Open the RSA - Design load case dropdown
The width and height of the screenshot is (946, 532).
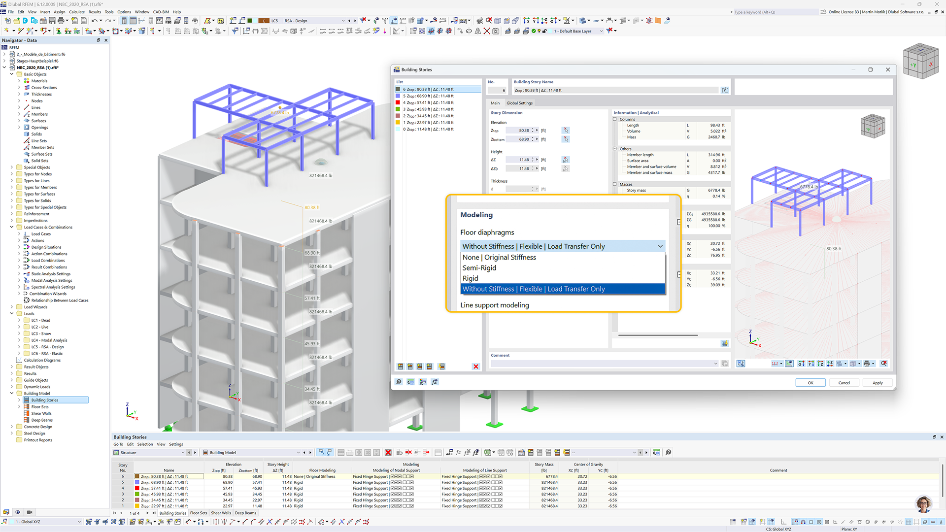tap(343, 21)
